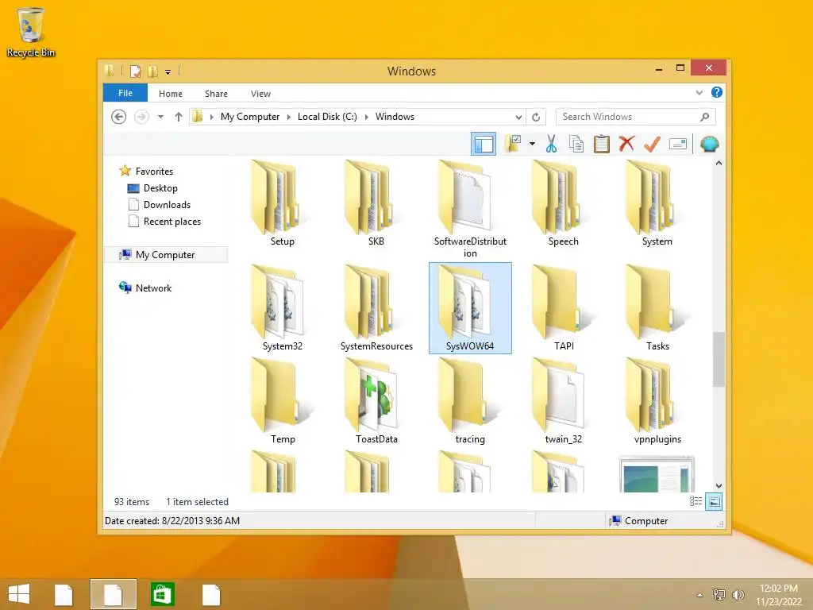Select the System32 folder
This screenshot has height=610, width=813.
click(x=282, y=308)
